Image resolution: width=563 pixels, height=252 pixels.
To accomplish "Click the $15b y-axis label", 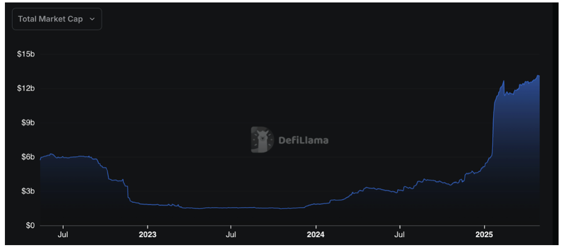I will point(26,54).
